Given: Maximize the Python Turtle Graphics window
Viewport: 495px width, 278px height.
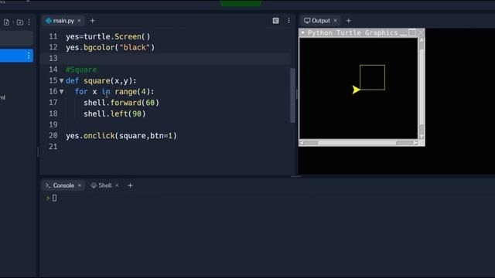Looking at the screenshot, I should pyautogui.click(x=411, y=32).
